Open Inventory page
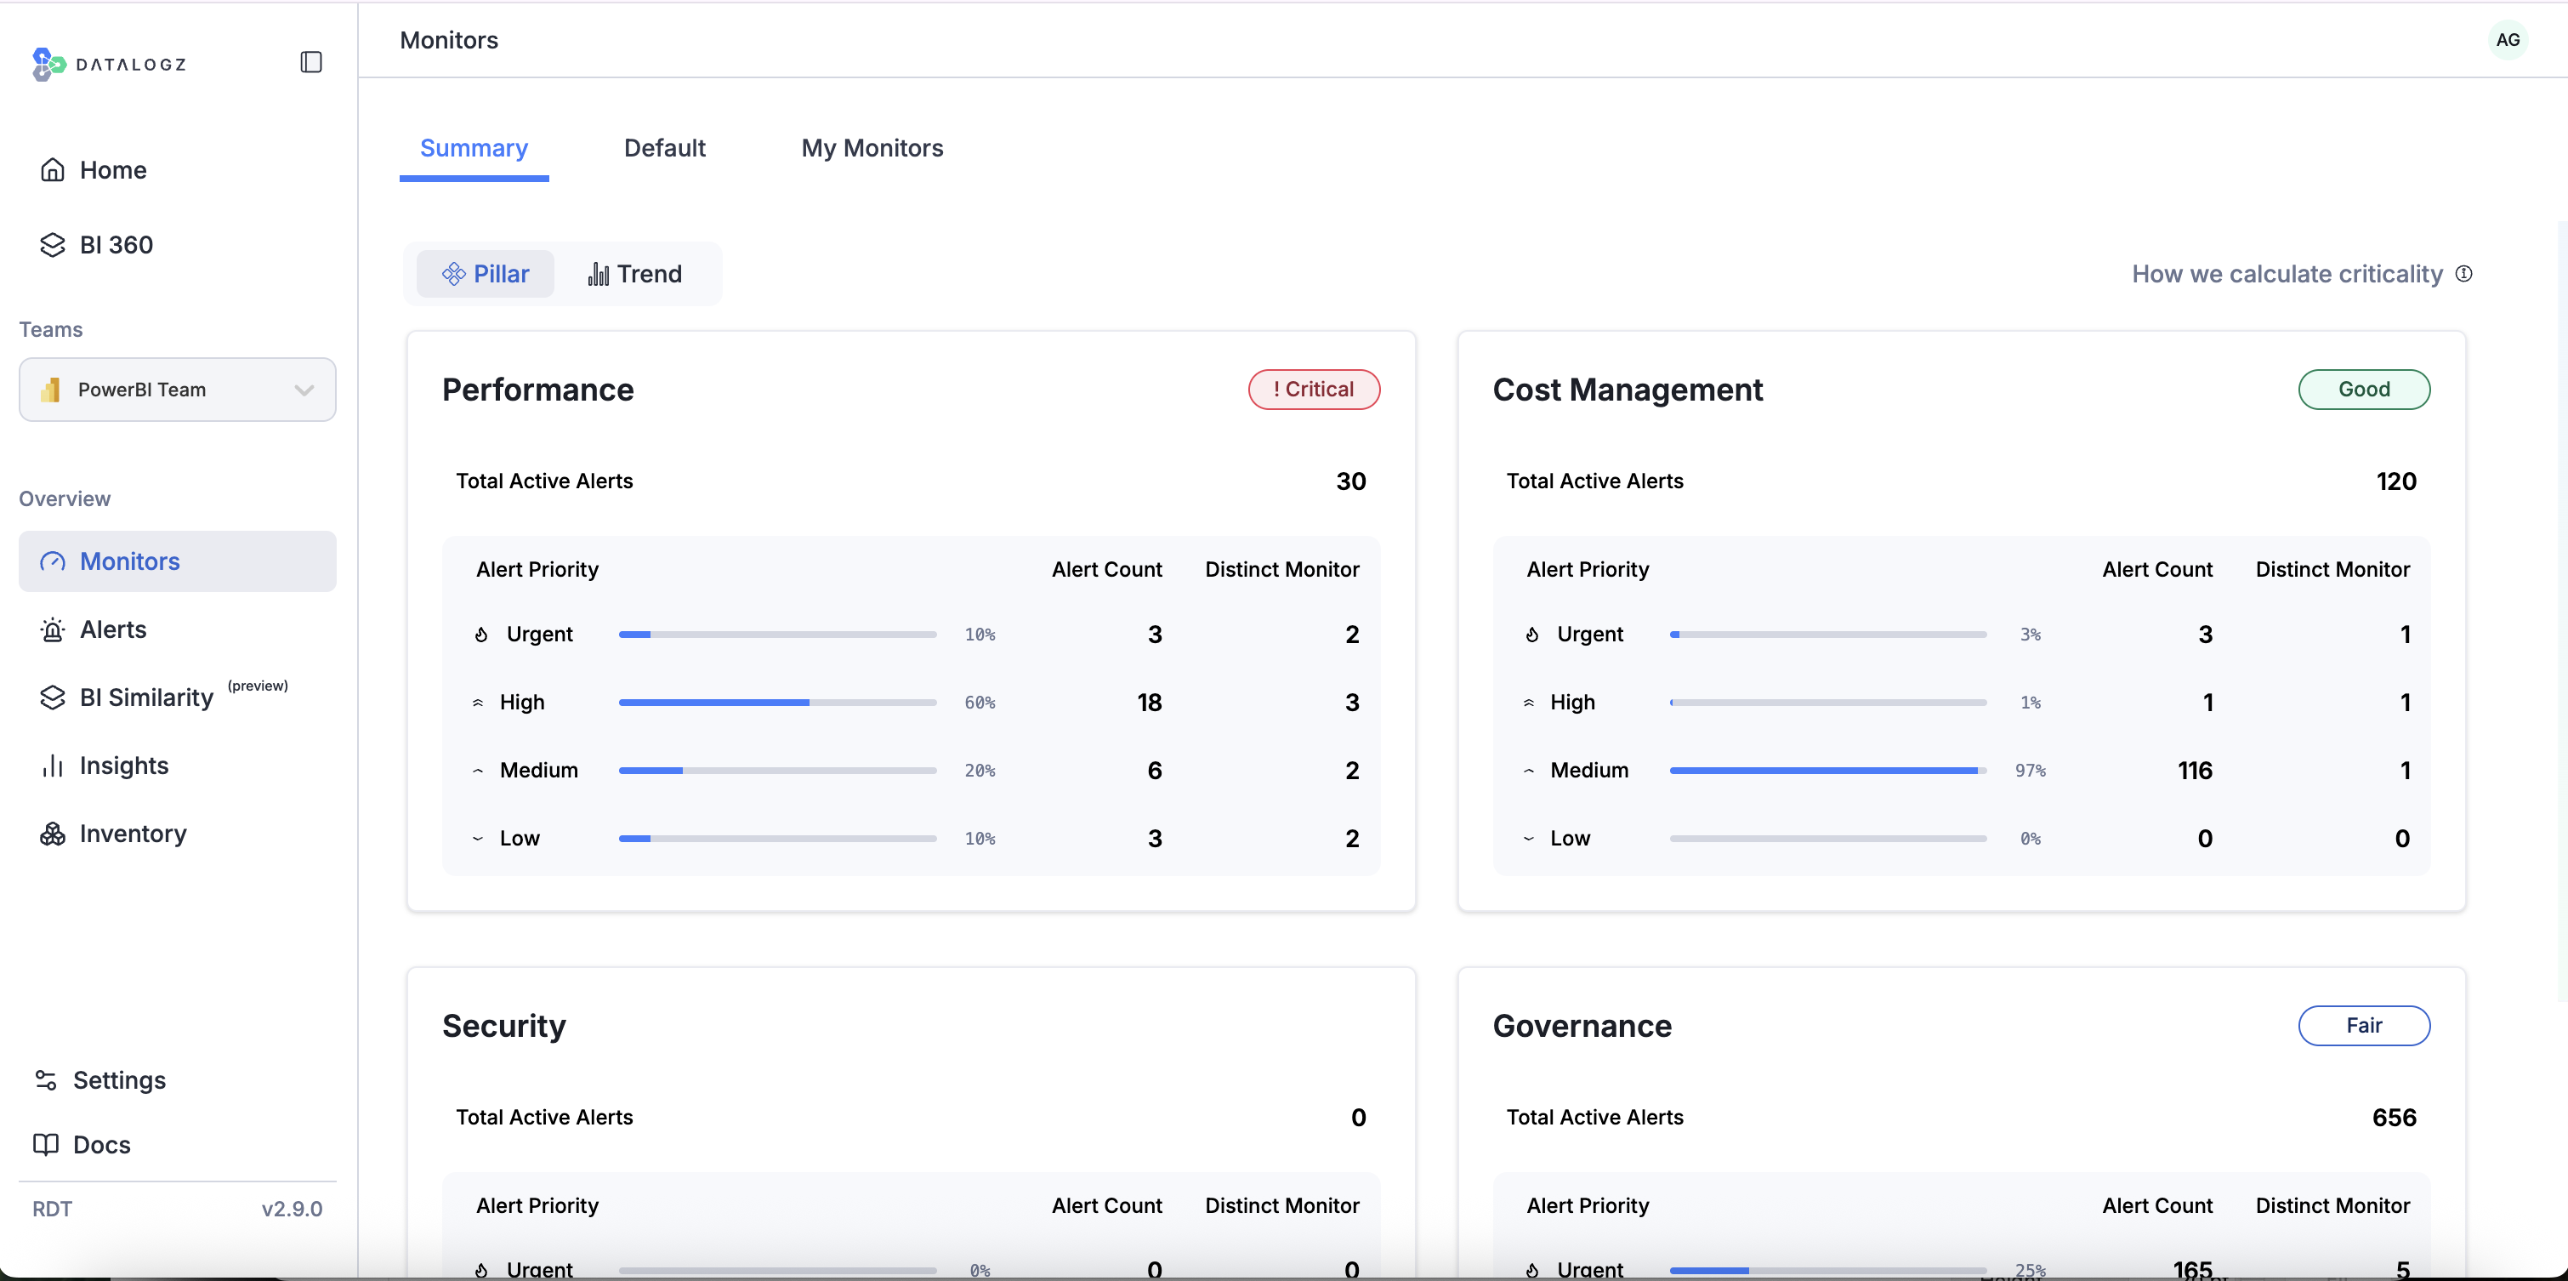 [133, 834]
